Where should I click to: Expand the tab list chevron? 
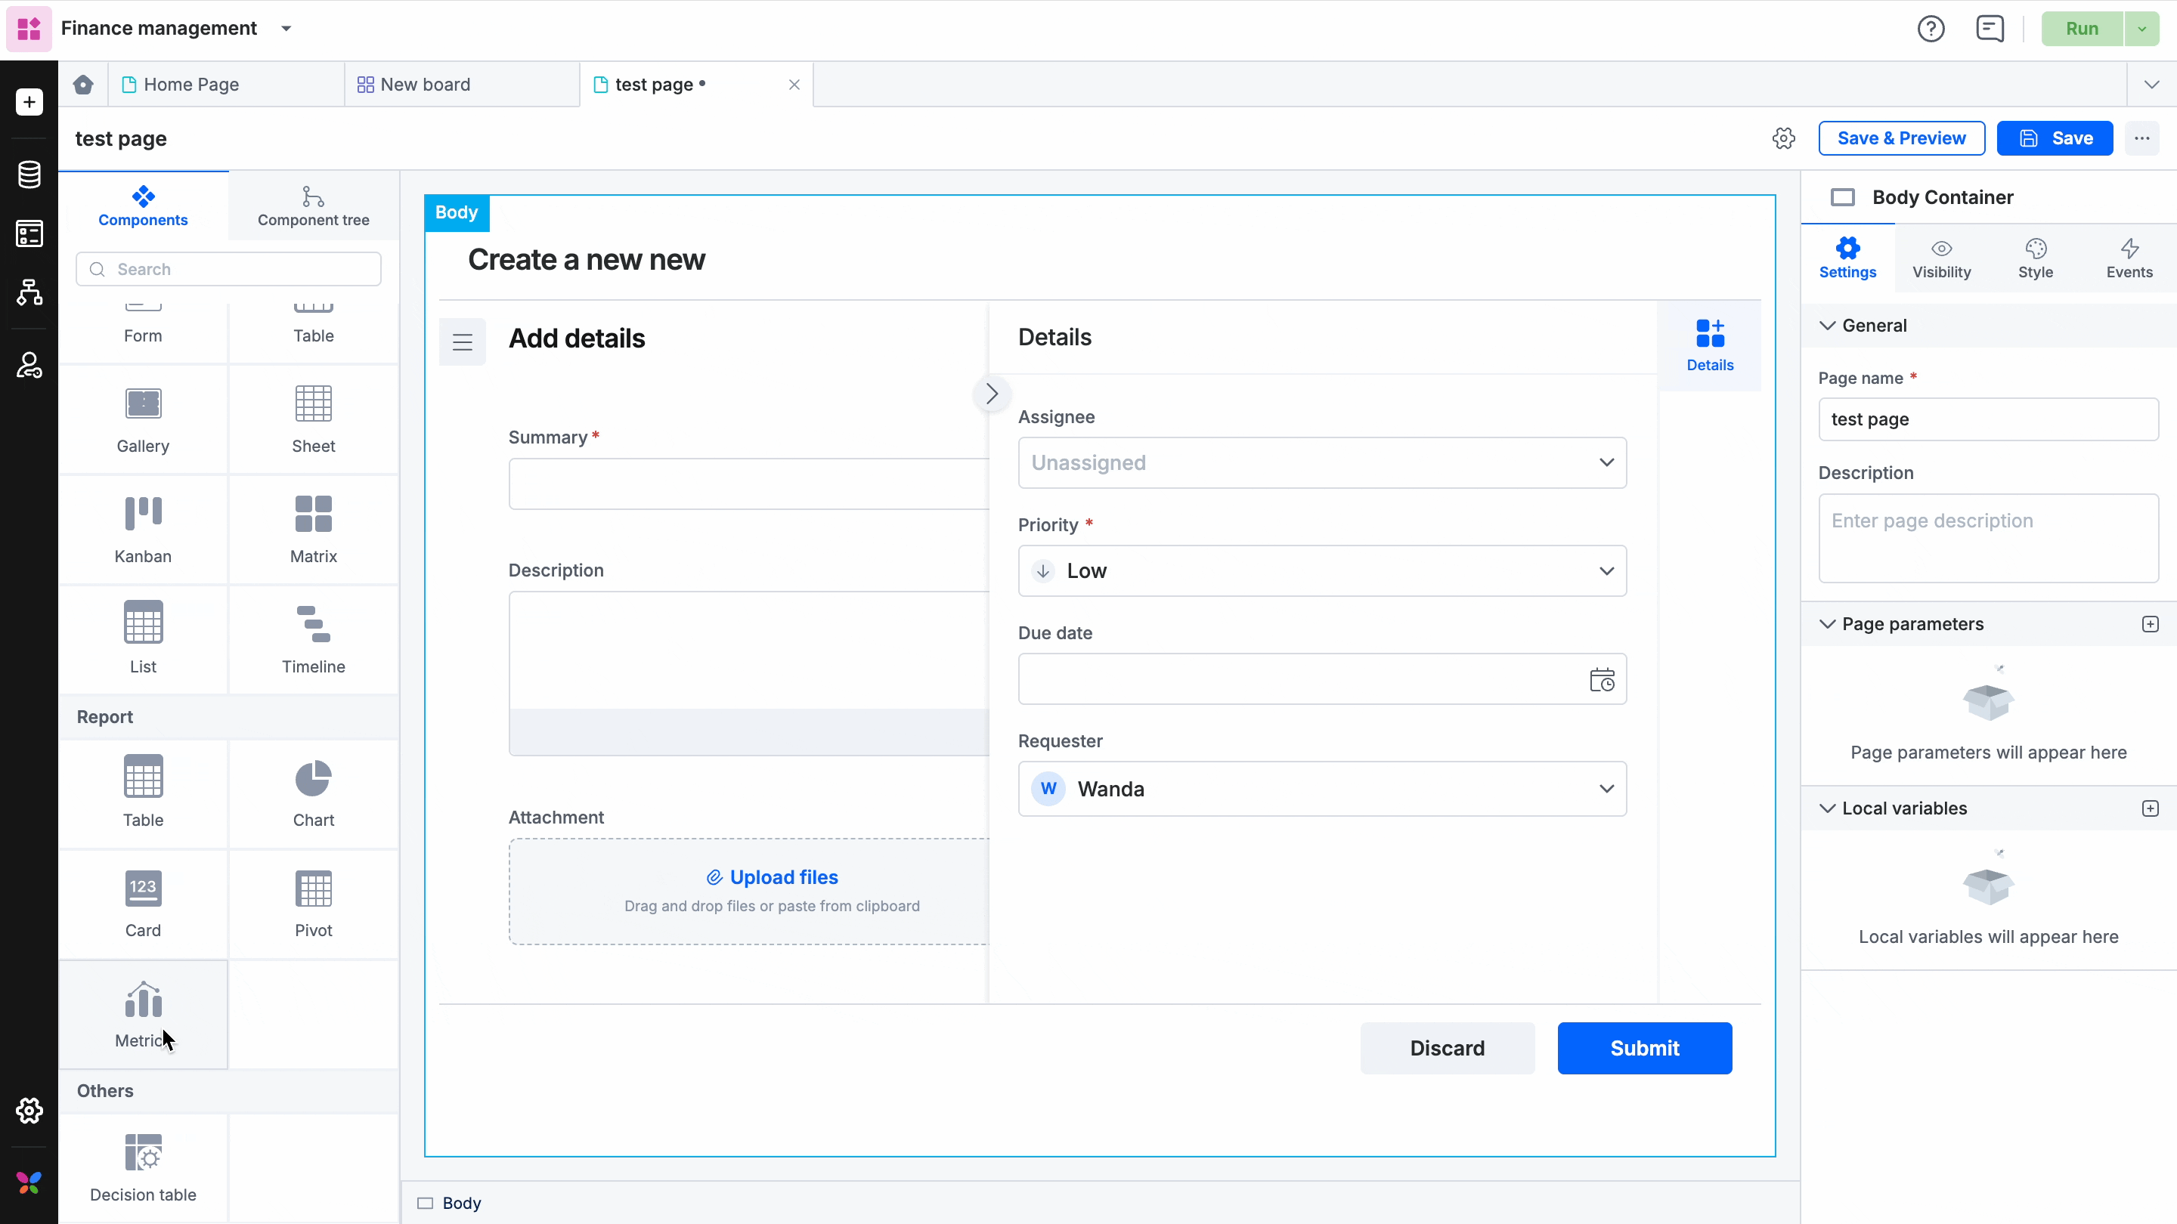click(2151, 85)
